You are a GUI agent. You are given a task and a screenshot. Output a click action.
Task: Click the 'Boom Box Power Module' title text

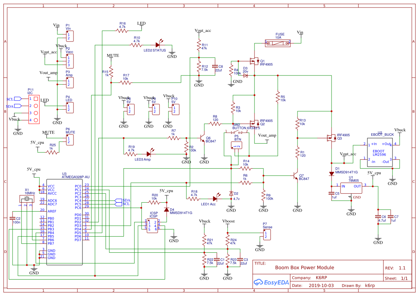(x=305, y=267)
